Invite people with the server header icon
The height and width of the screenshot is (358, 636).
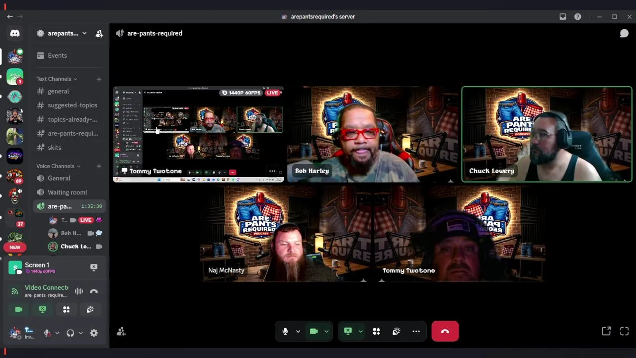(99, 33)
